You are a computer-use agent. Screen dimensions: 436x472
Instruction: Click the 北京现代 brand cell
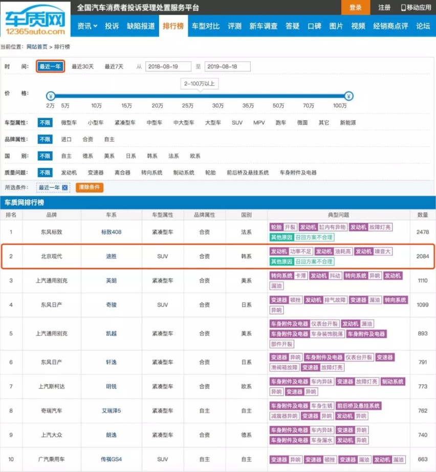click(x=52, y=256)
